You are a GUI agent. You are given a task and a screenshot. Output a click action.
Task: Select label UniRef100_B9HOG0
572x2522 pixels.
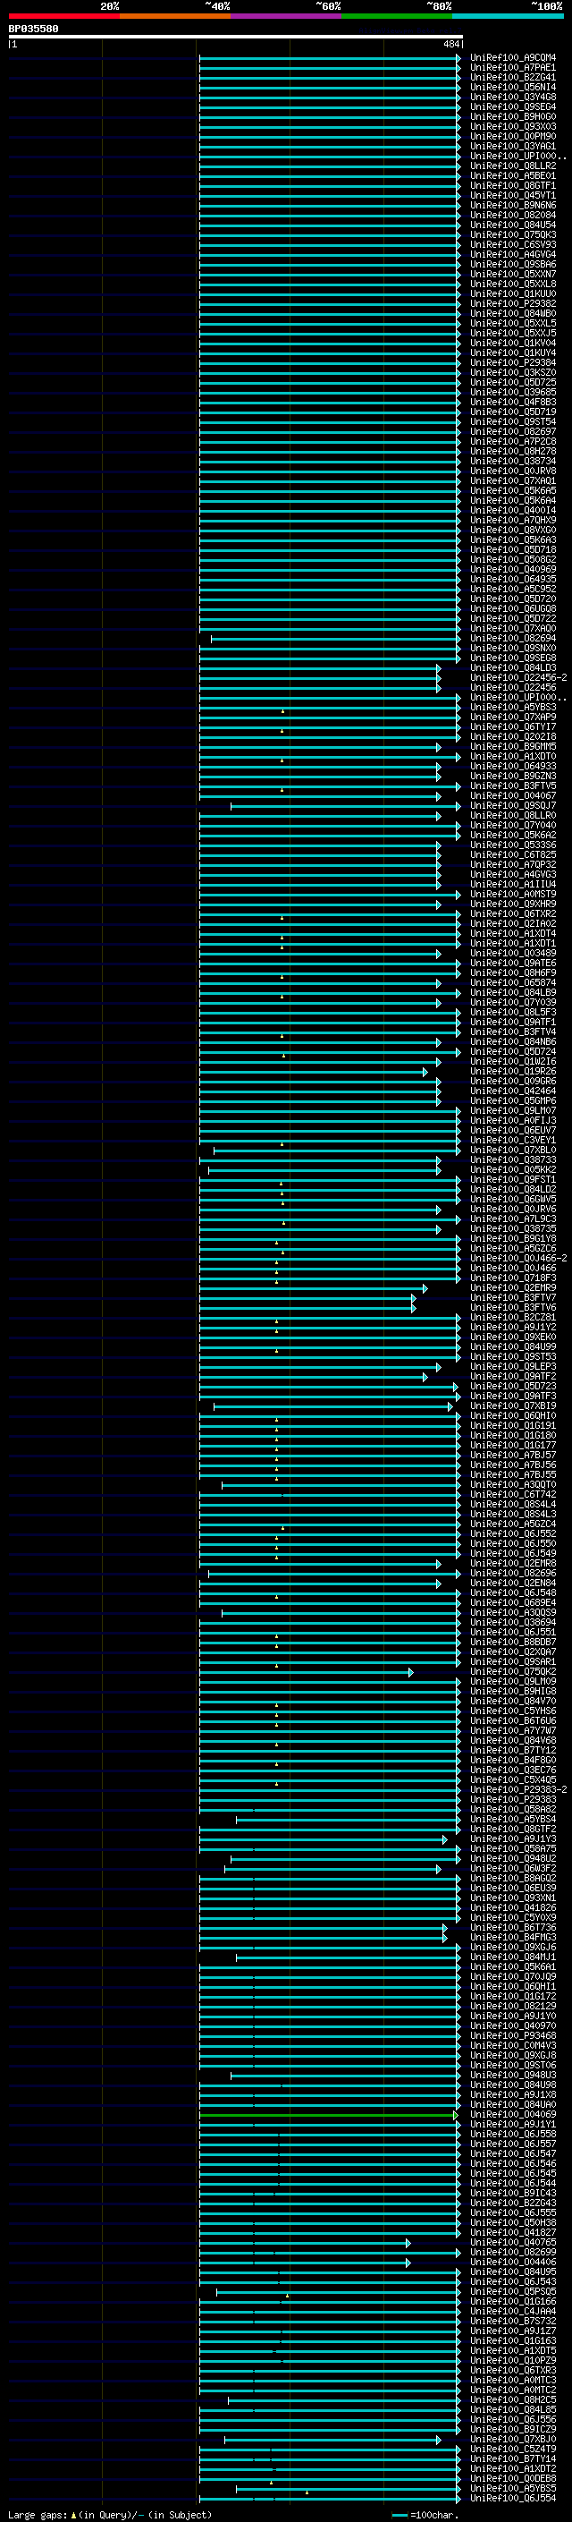coord(512,116)
